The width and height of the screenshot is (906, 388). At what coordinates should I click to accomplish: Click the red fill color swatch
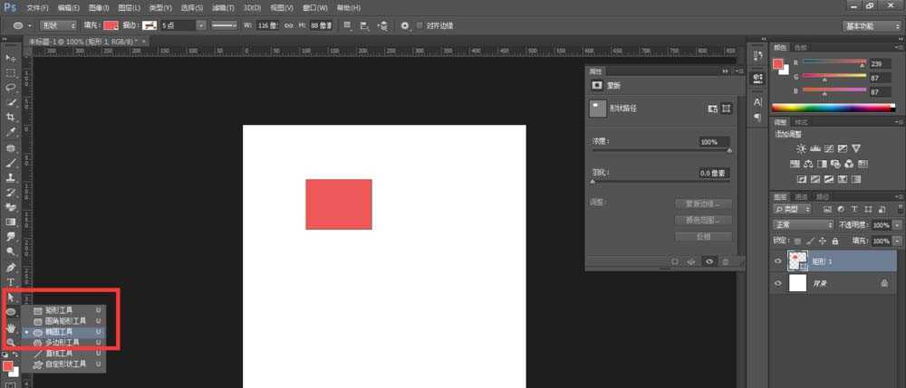(x=111, y=26)
